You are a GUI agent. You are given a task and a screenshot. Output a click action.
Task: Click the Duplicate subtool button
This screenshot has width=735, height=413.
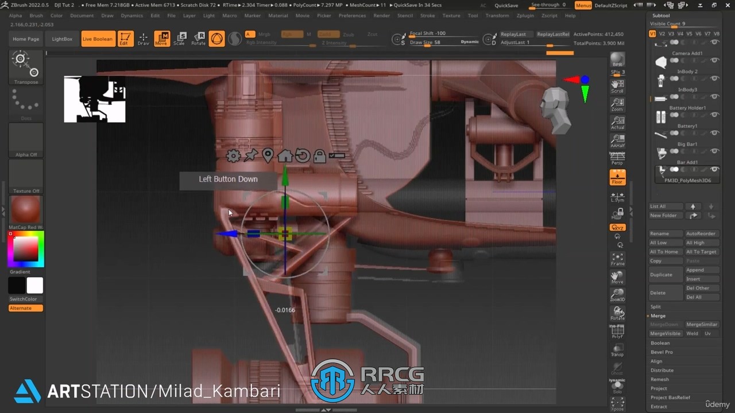(x=666, y=275)
